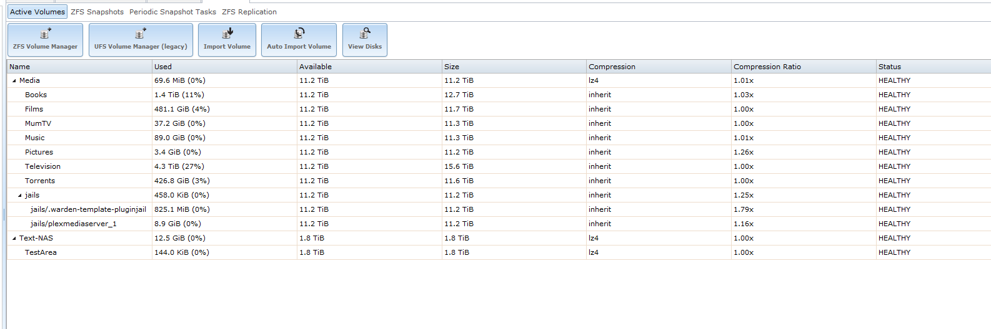Sort by the Used column header
The height and width of the screenshot is (329, 991).
click(x=224, y=67)
